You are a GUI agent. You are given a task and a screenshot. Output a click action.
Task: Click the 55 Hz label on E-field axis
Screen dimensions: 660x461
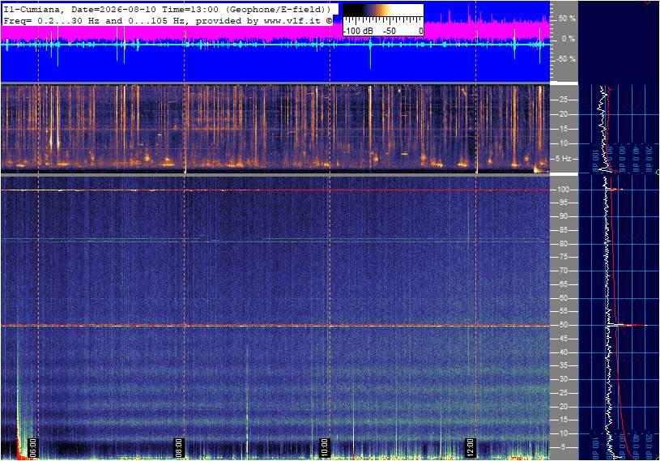click(x=563, y=312)
